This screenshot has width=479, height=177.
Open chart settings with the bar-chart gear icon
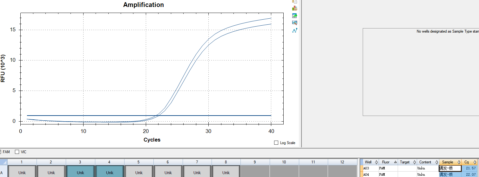(294, 8)
